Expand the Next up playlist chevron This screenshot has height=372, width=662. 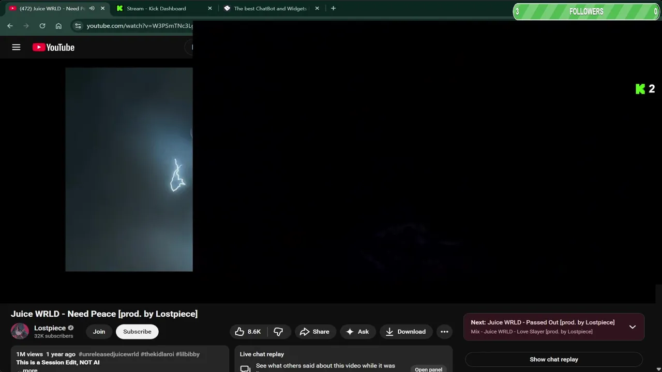[632, 327]
